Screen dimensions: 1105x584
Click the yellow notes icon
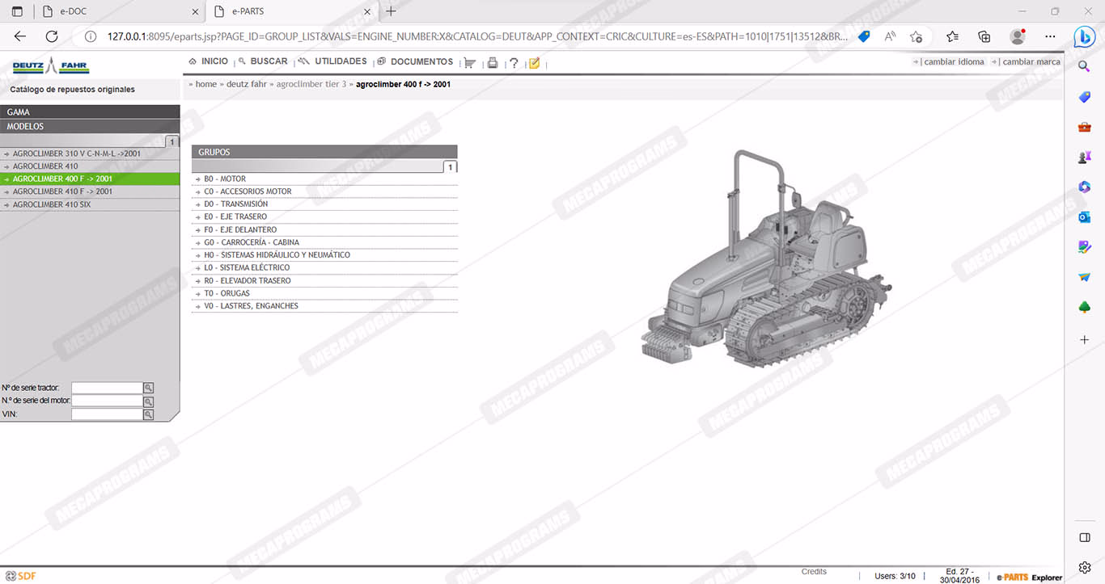point(534,63)
